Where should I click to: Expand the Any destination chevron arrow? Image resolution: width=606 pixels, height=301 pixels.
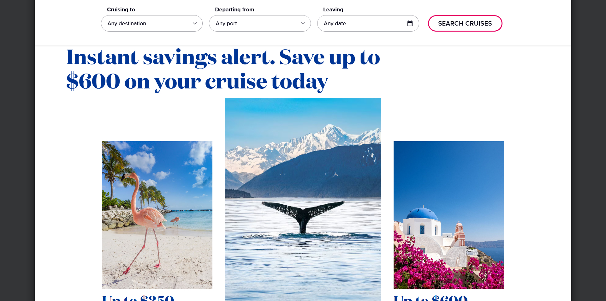195,23
